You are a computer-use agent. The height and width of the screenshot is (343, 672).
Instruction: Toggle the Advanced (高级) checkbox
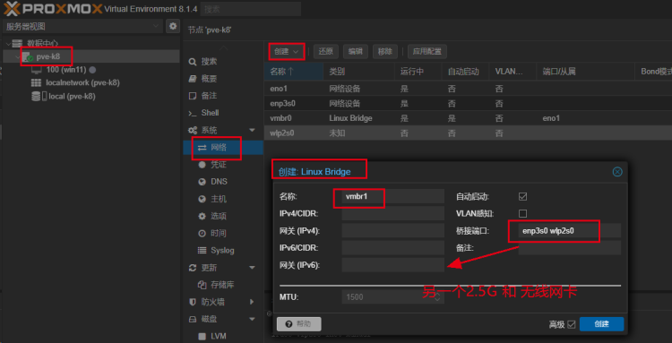(x=572, y=324)
